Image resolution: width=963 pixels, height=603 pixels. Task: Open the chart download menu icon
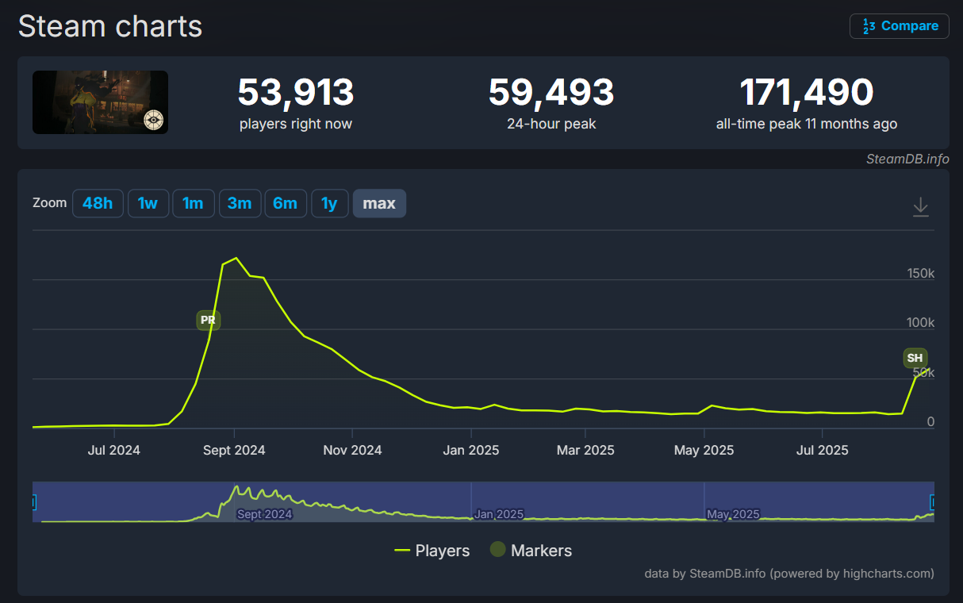(920, 207)
